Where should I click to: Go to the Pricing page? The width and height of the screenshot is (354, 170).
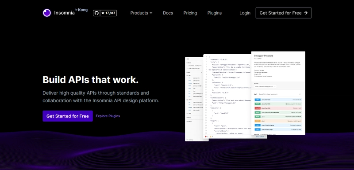(190, 13)
